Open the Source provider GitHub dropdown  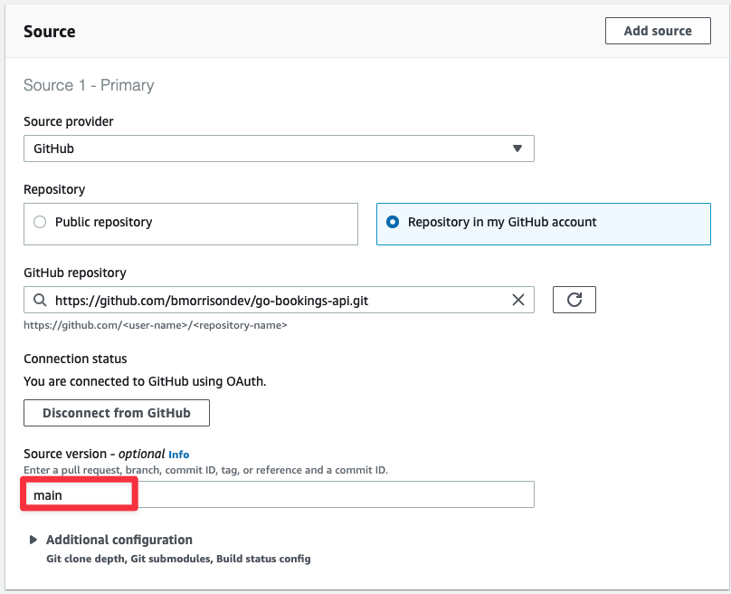pyautogui.click(x=279, y=148)
